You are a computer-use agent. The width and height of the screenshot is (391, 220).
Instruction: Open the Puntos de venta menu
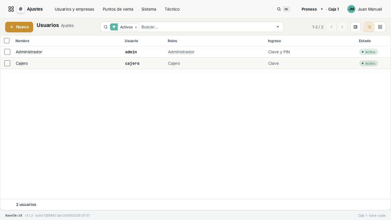pos(118,9)
